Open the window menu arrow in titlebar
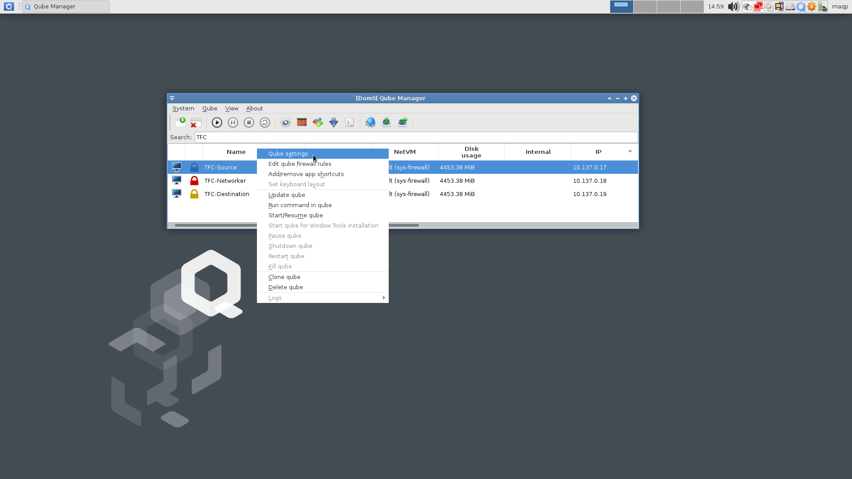Image resolution: width=852 pixels, height=479 pixels. click(172, 98)
